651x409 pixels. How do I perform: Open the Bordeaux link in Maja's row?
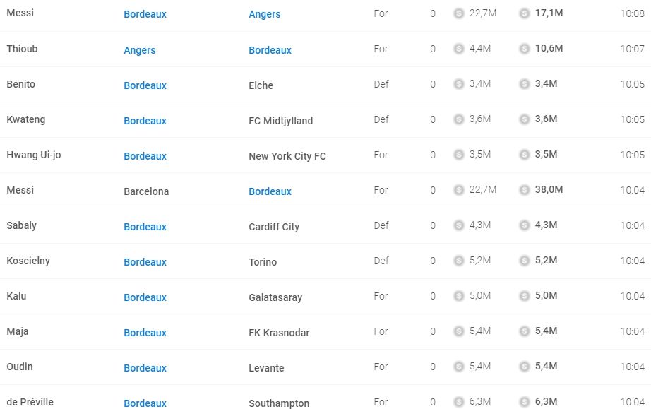pyautogui.click(x=145, y=333)
